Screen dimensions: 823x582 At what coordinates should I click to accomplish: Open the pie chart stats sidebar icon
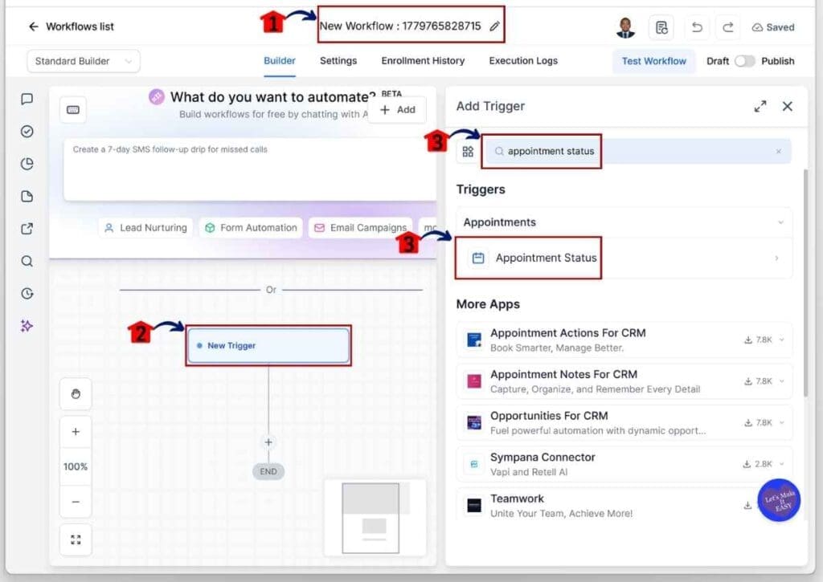coord(27,164)
